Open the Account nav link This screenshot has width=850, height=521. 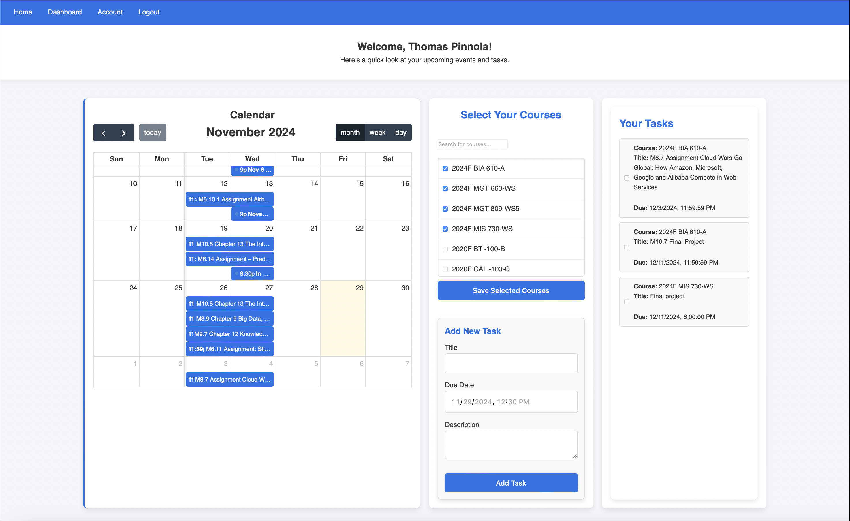[110, 12]
